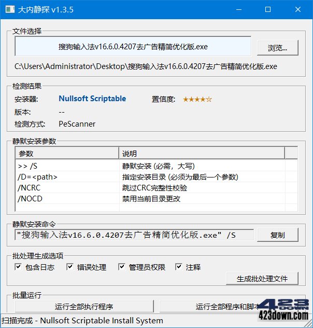The width and height of the screenshot is (313, 328).
Task: Minimize the 大内静探 window
Action: pyautogui.click(x=239, y=9)
